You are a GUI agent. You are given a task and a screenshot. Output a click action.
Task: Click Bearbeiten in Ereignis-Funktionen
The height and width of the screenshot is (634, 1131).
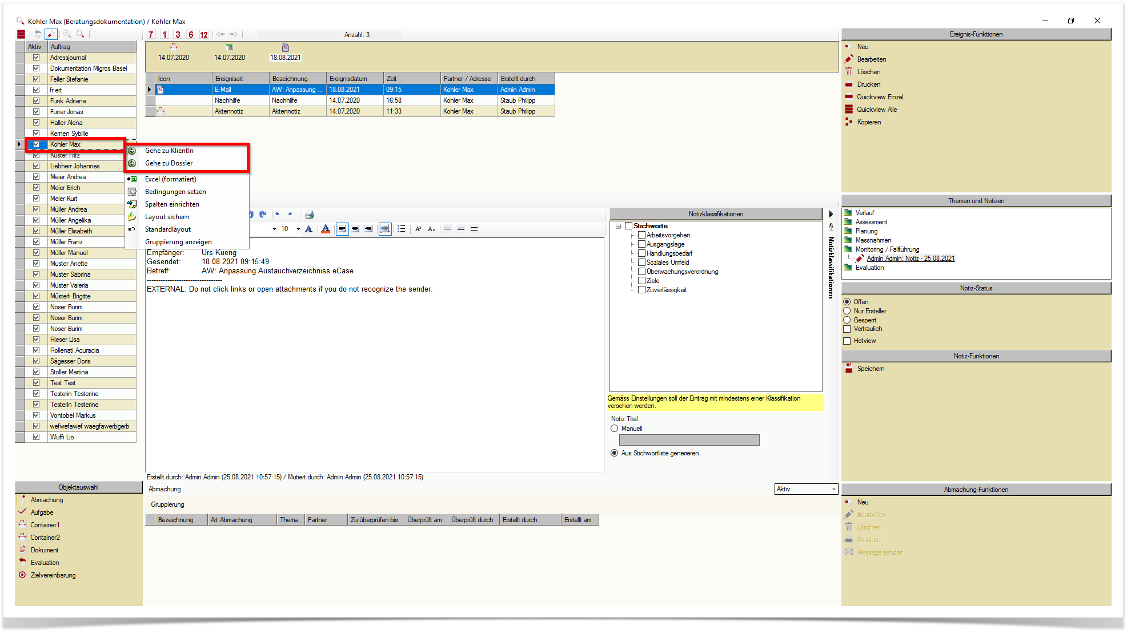(871, 59)
